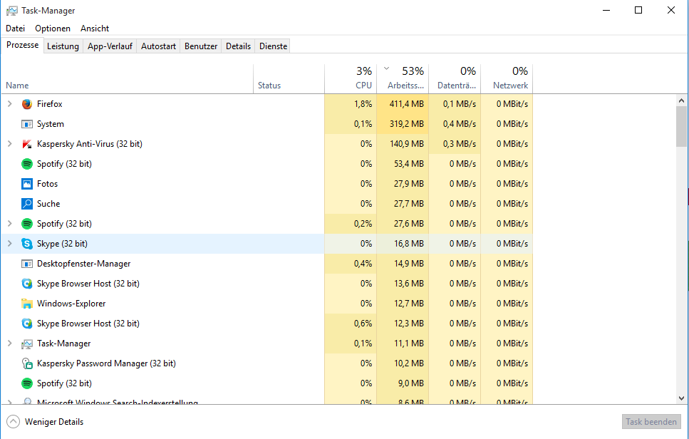Open the Ansicht menu
The width and height of the screenshot is (689, 439).
[x=95, y=29]
